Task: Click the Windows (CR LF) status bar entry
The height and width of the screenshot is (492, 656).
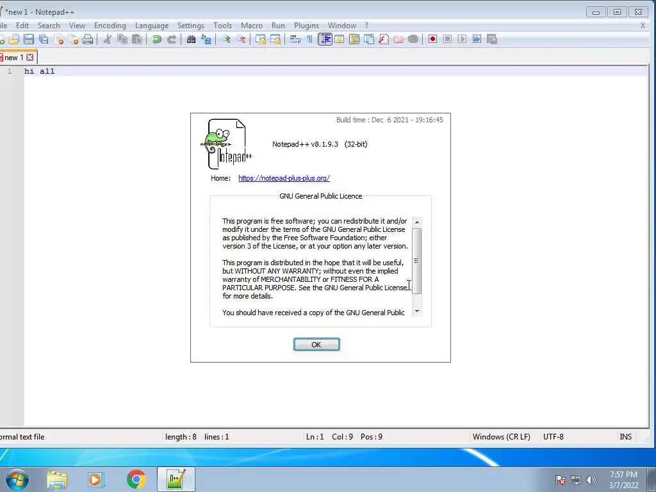Action: coord(501,437)
